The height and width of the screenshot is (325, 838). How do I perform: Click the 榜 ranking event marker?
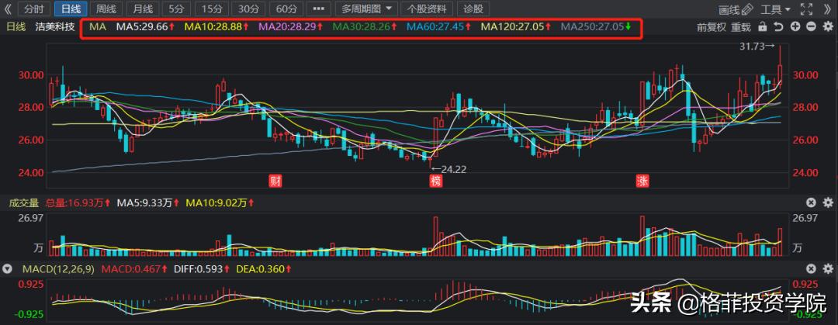[x=436, y=182]
